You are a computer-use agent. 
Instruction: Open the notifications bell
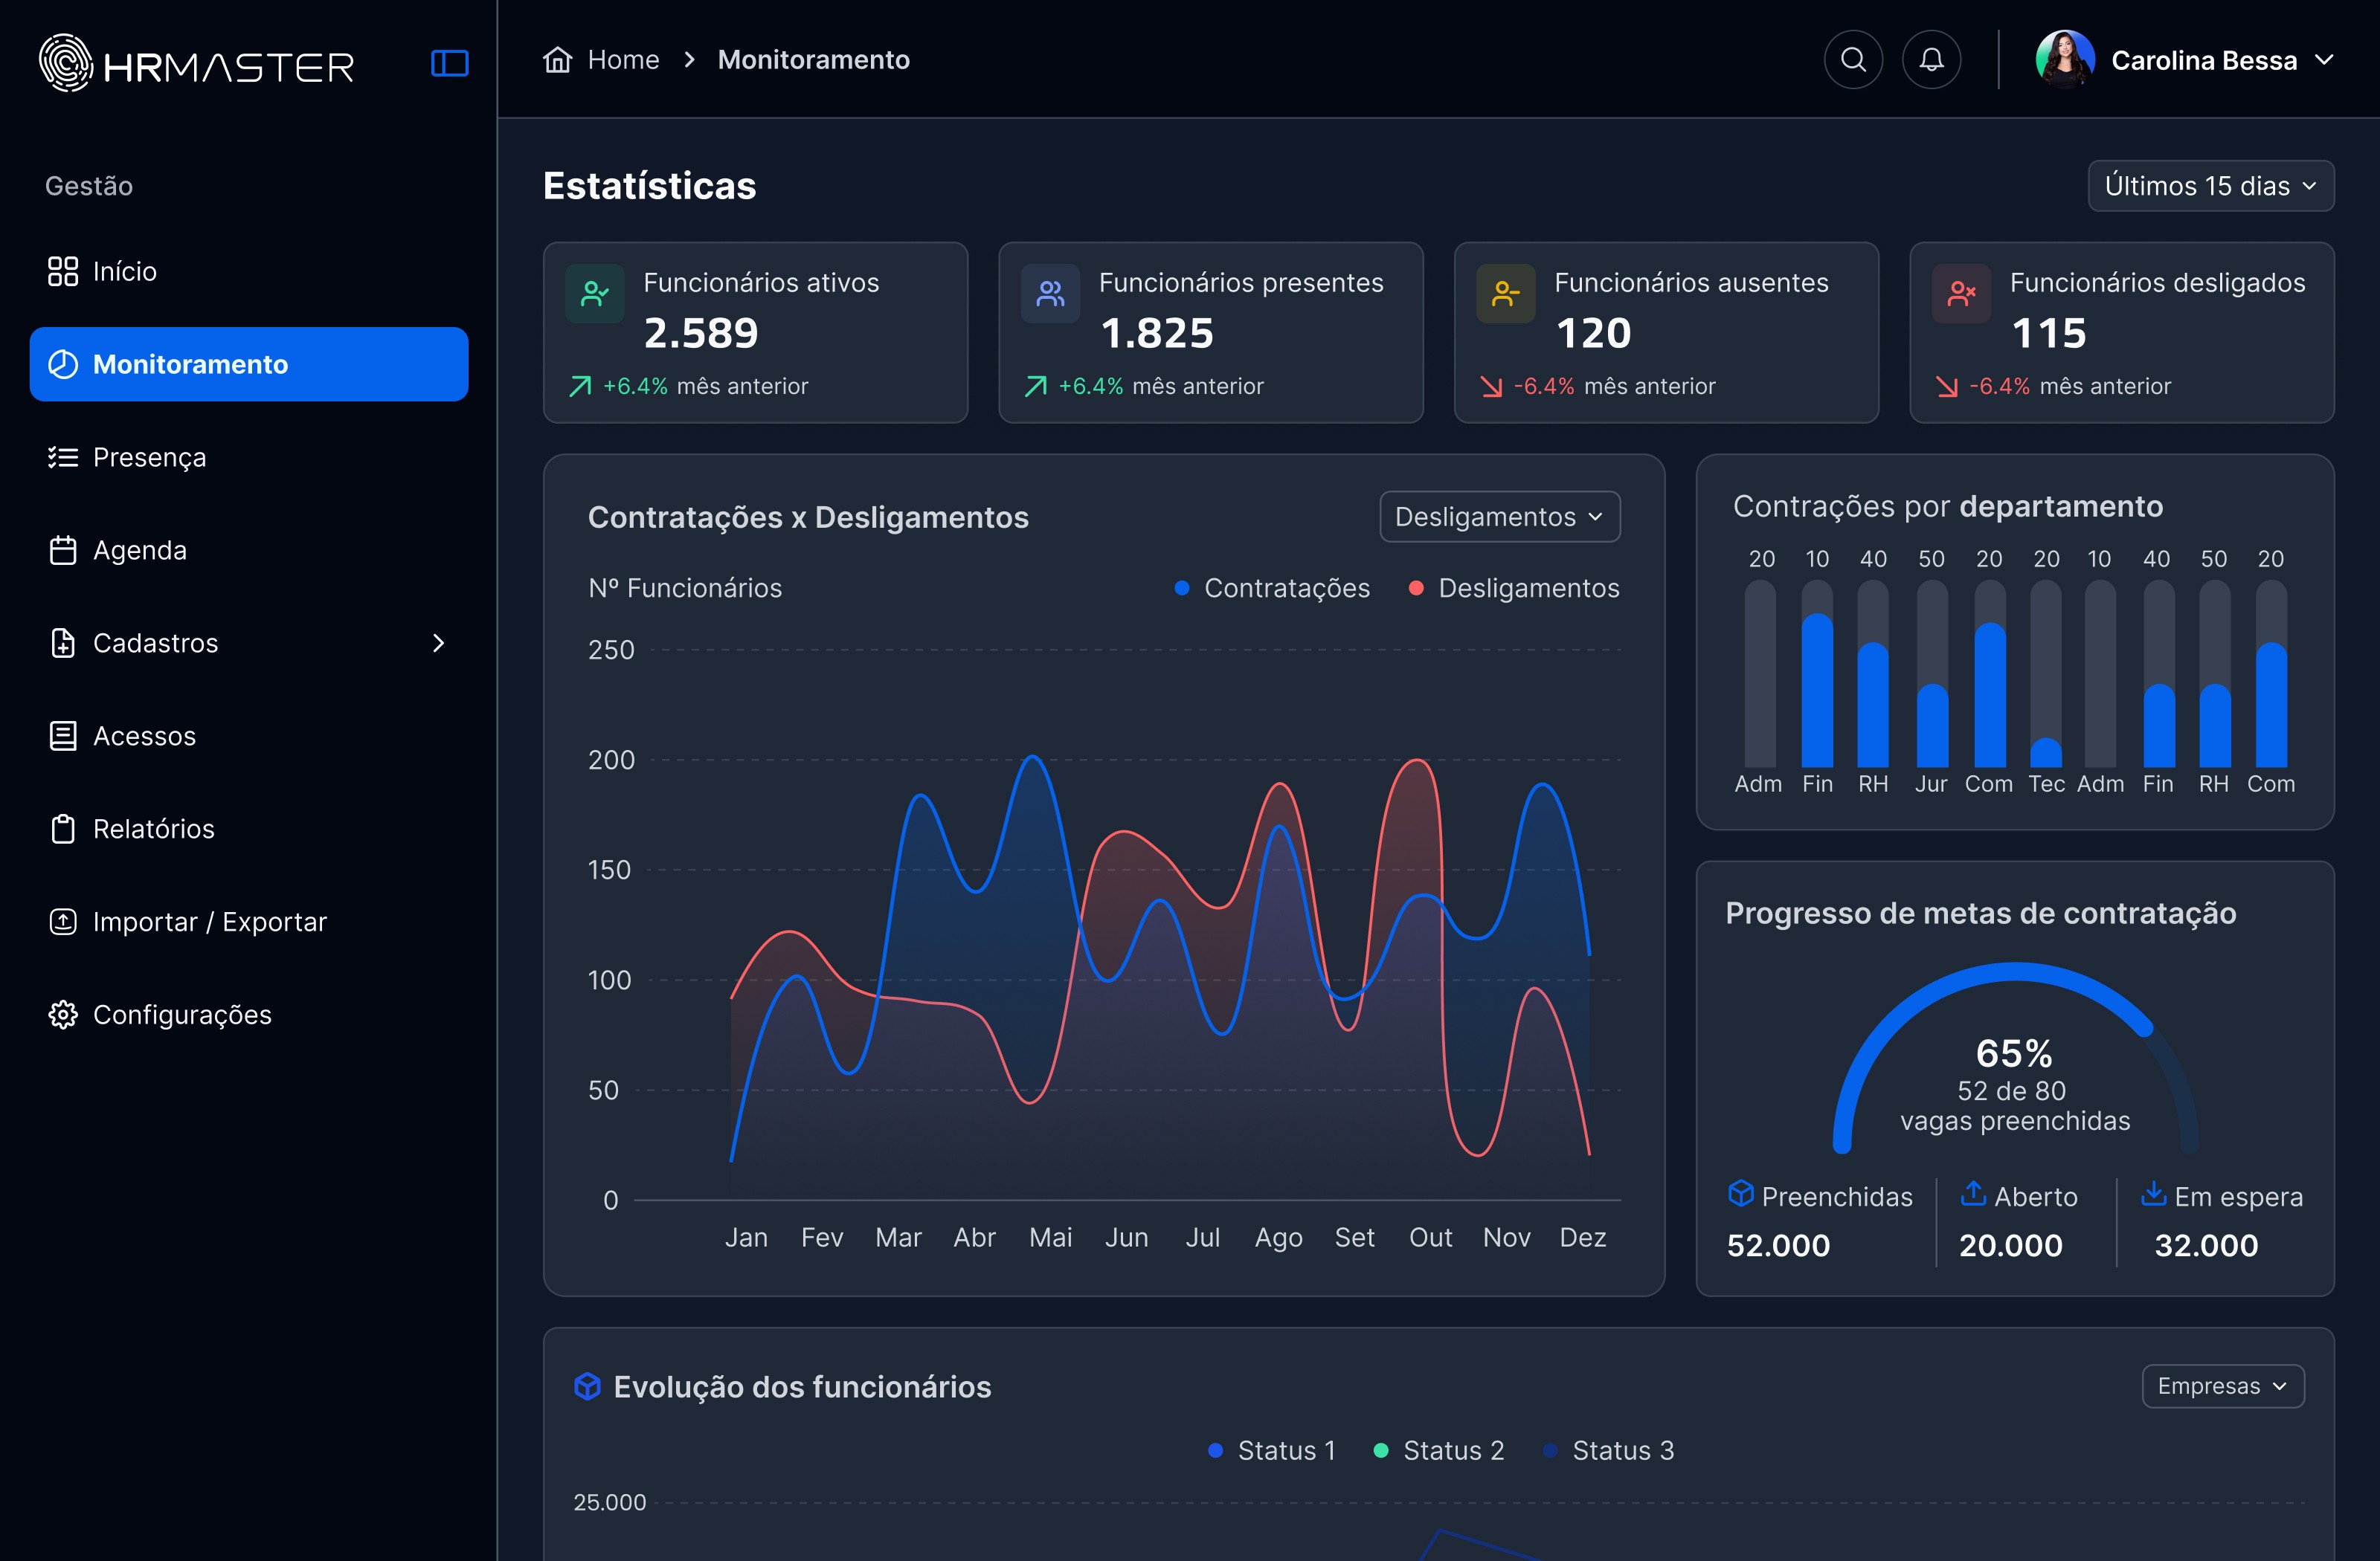point(1931,60)
